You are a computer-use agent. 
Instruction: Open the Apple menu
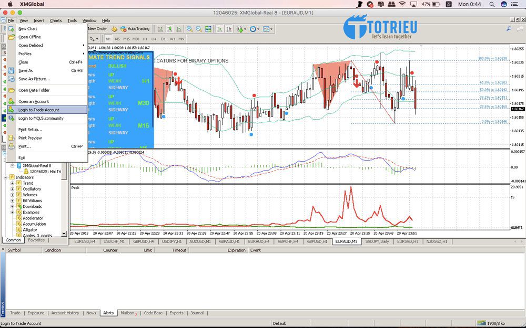coord(10,4)
